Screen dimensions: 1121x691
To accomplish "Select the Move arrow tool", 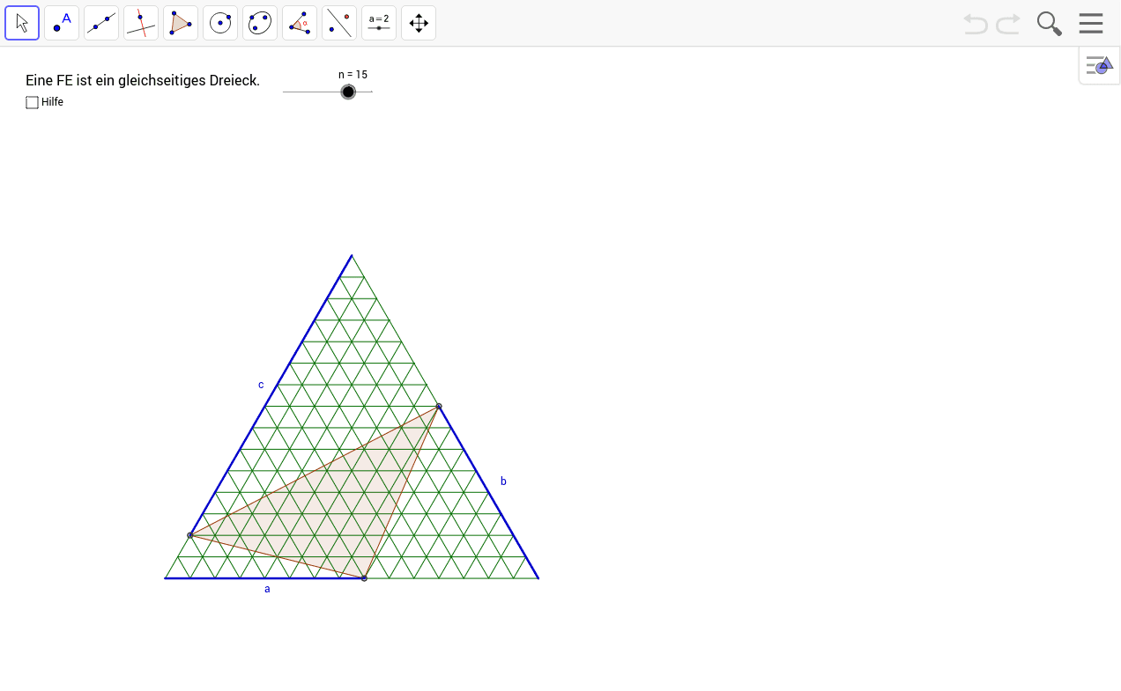I will click(x=22, y=23).
